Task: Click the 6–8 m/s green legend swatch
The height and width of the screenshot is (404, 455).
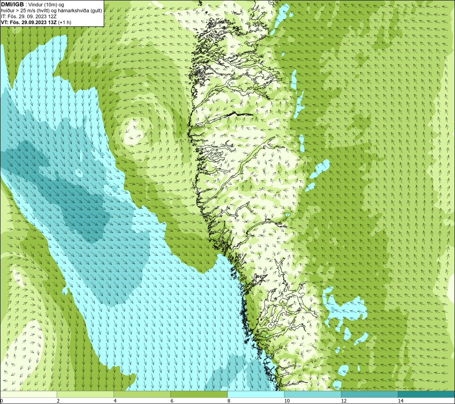Action: pos(199,394)
